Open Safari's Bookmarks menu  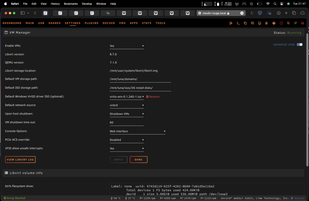pos(71,4)
